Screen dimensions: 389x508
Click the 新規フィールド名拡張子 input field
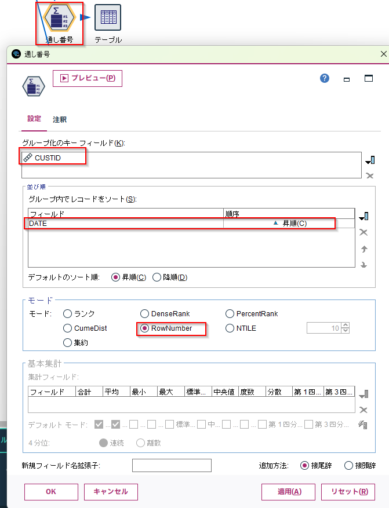point(172,466)
